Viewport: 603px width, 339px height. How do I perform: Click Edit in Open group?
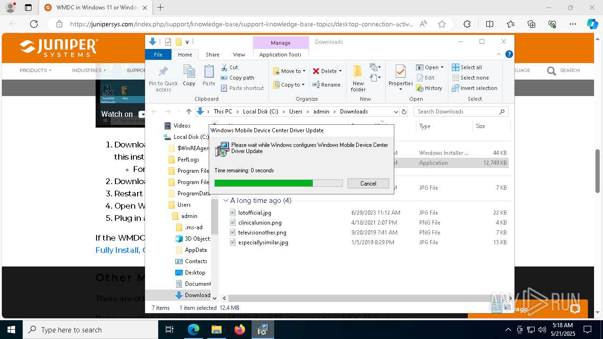coord(425,78)
